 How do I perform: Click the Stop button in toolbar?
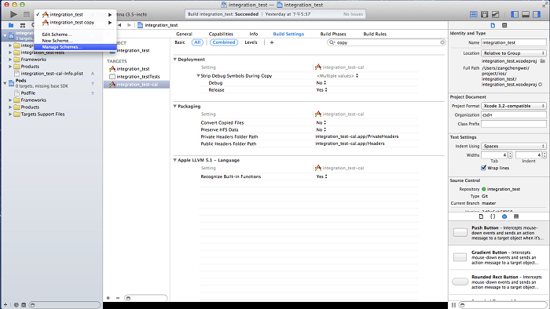point(26,14)
